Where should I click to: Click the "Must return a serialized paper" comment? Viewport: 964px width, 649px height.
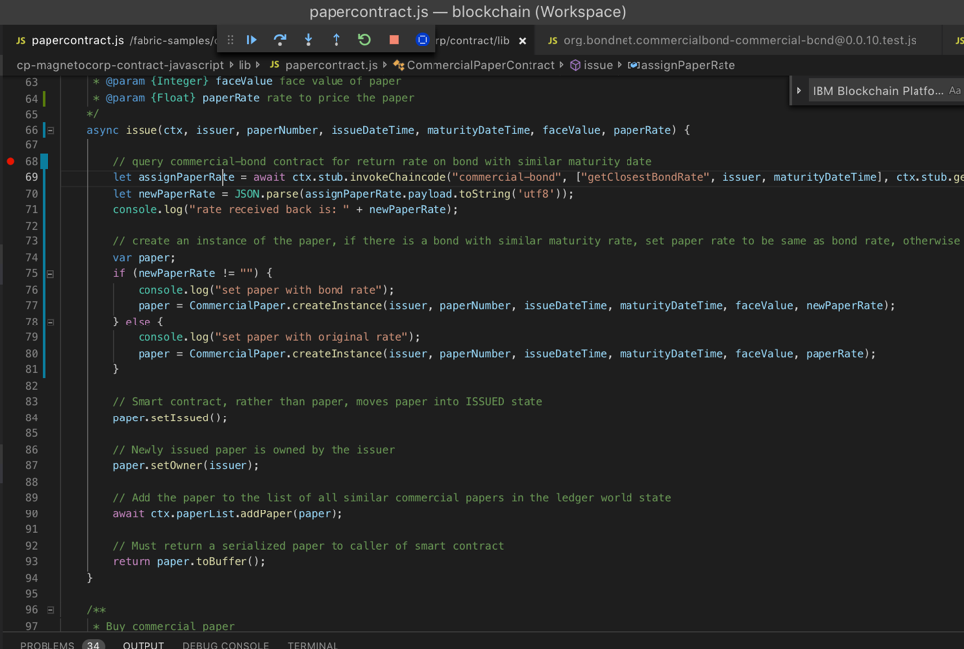(x=308, y=546)
